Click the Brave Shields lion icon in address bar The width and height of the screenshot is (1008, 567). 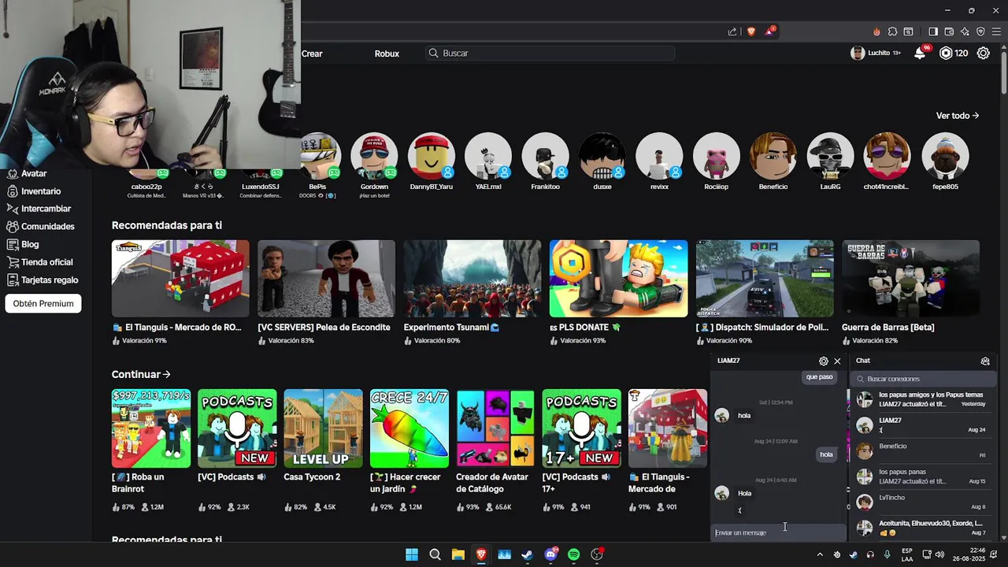tap(751, 31)
